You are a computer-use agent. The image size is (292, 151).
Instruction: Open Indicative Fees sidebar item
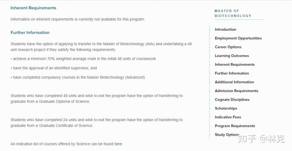[x=228, y=117]
